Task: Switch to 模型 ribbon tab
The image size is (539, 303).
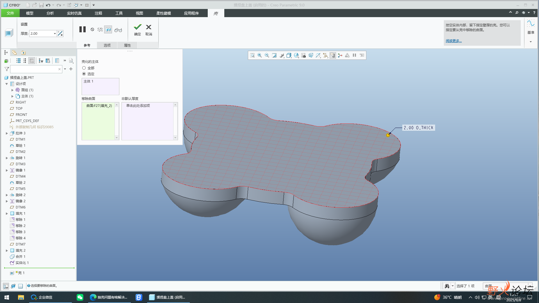Action: point(30,13)
